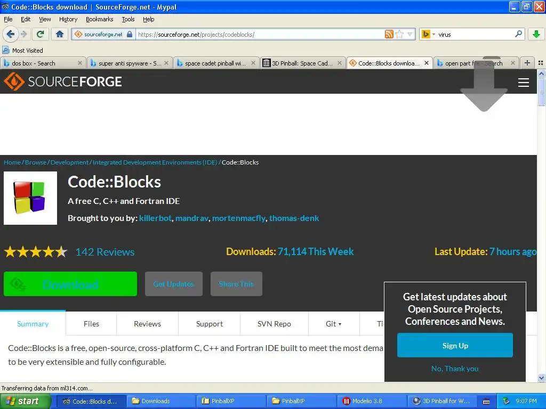Screen dimensions: 546x409
Task: Go back using the browser back arrow
Action: pos(11,34)
